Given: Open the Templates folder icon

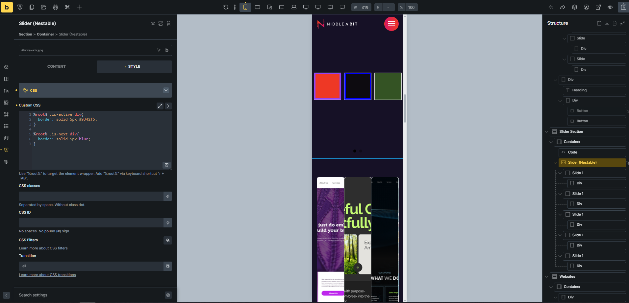Looking at the screenshot, I should [x=43, y=7].
